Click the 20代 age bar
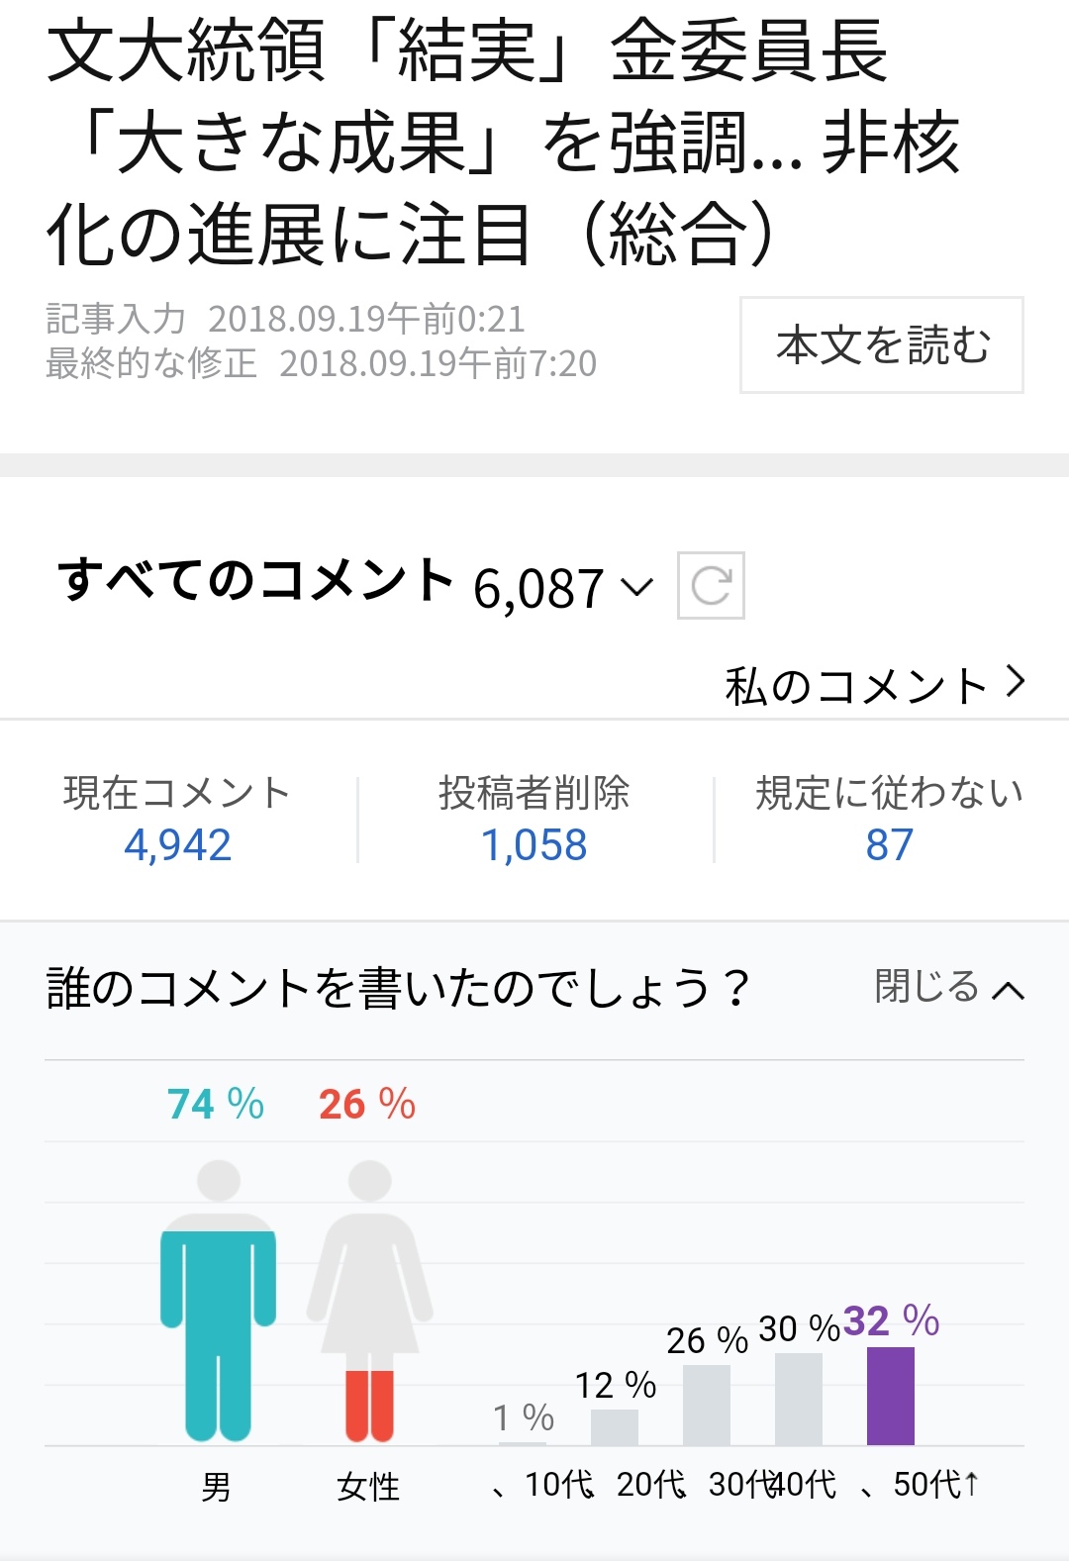Viewport: 1069px width, 1561px height. pos(615,1426)
